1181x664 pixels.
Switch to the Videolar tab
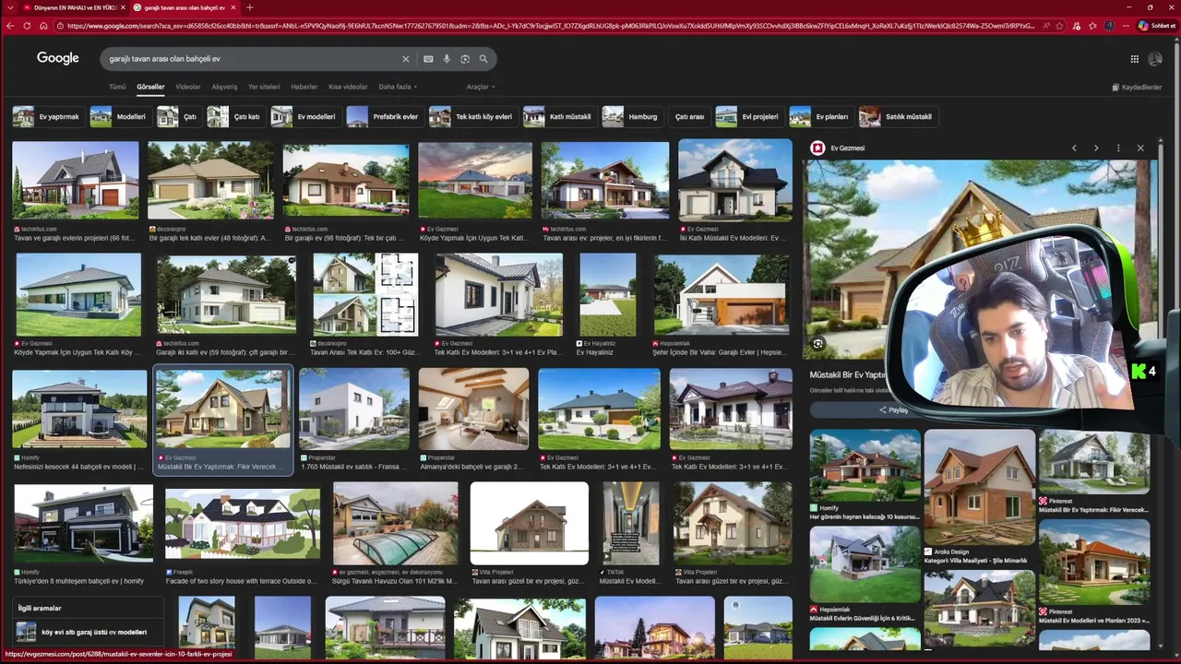click(x=188, y=87)
